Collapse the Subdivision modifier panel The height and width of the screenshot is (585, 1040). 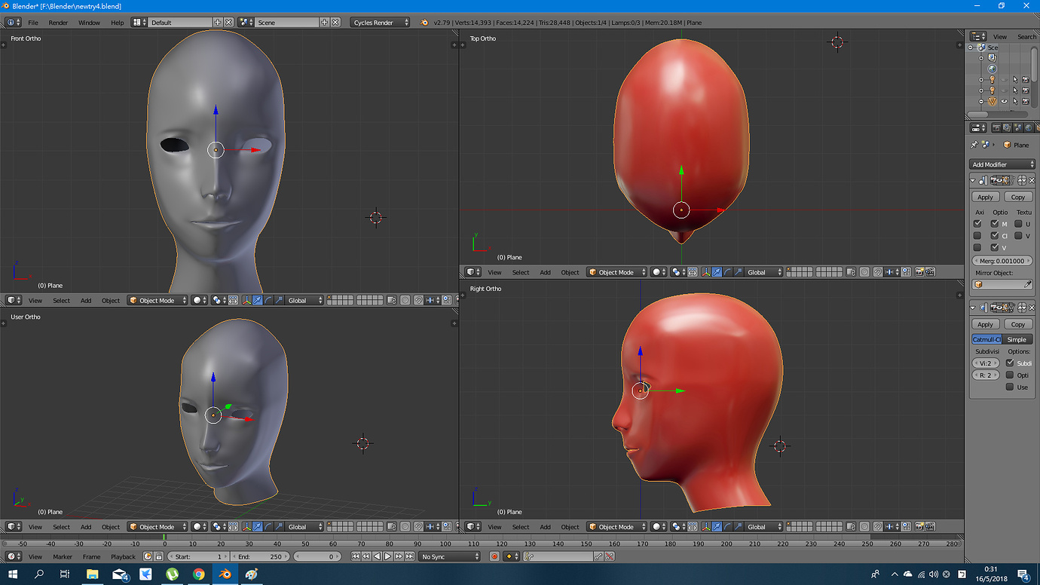(x=973, y=308)
